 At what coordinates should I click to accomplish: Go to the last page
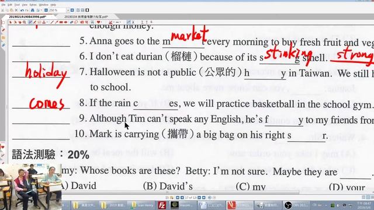(x=204, y=198)
